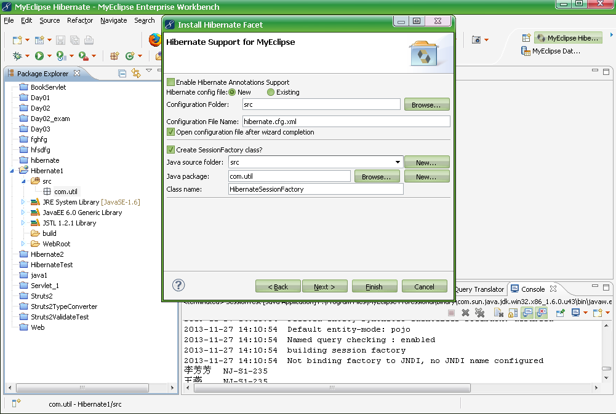This screenshot has height=414, width=616.
Task: Click the Package Explorer horizontal scrollbar thumb
Action: pos(82,388)
